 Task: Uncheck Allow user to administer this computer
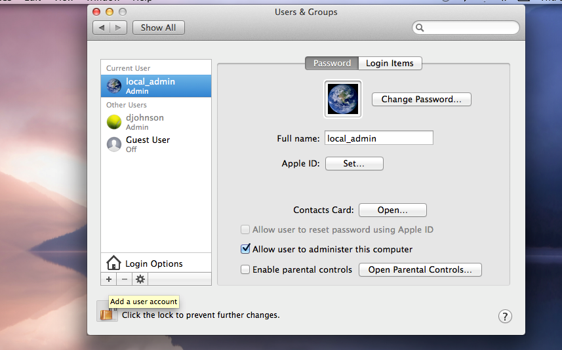point(246,249)
